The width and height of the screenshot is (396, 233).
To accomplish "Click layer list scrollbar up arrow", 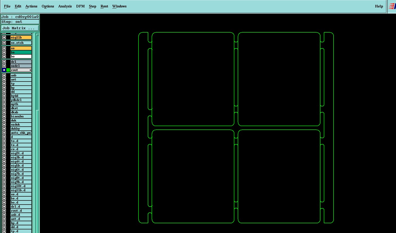I will (x=37, y=34).
